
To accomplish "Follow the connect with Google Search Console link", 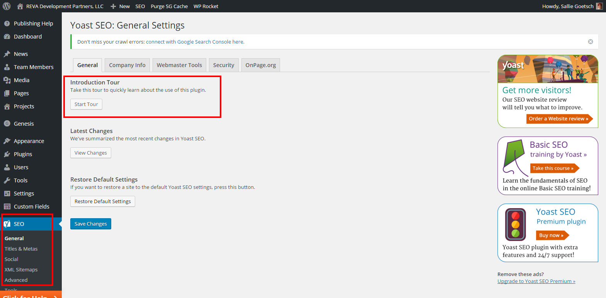I will click(x=195, y=42).
